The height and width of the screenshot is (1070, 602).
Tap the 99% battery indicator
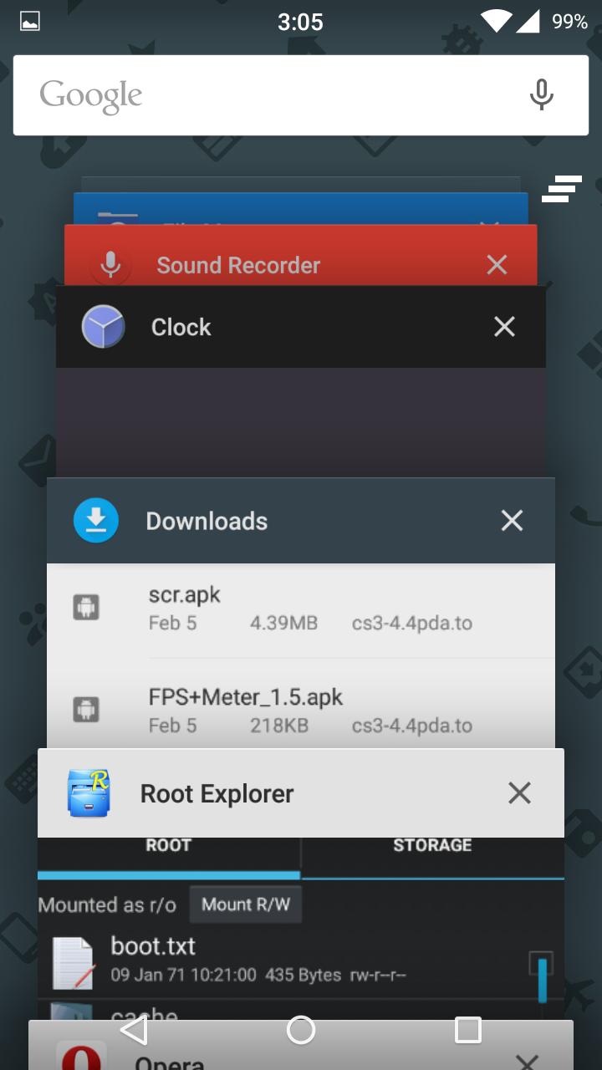tap(569, 22)
